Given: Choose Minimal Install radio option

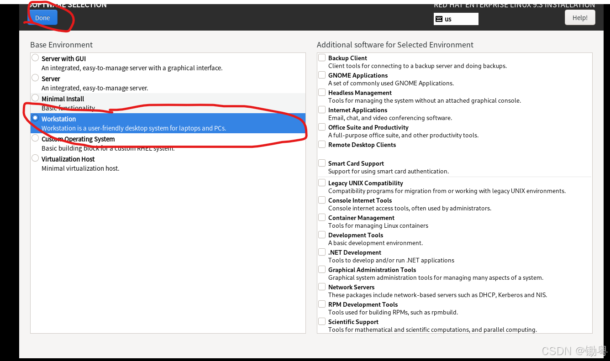Looking at the screenshot, I should 35,98.
